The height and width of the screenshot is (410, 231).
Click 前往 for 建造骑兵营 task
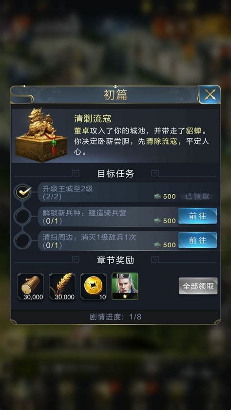coord(197,216)
